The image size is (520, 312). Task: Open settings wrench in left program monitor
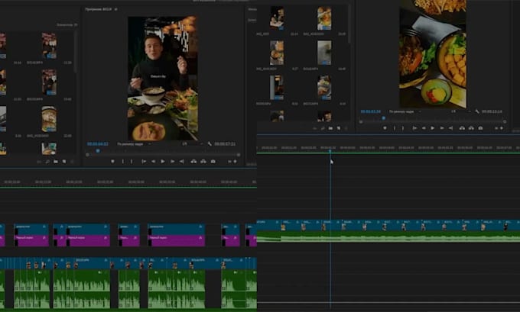point(210,144)
